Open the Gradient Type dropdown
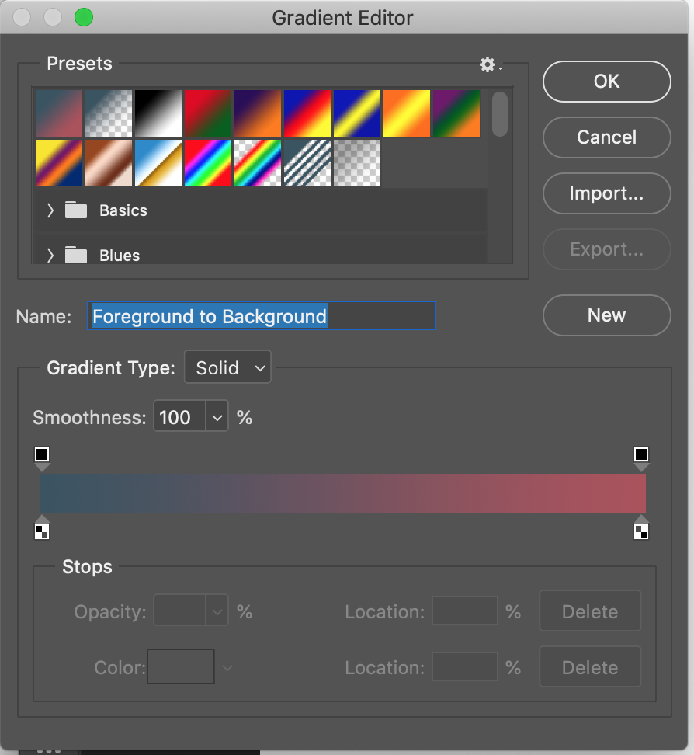 point(227,367)
